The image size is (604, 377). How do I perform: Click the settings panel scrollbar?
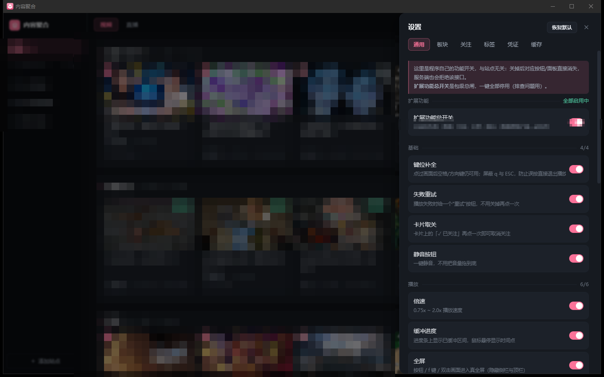[599, 117]
